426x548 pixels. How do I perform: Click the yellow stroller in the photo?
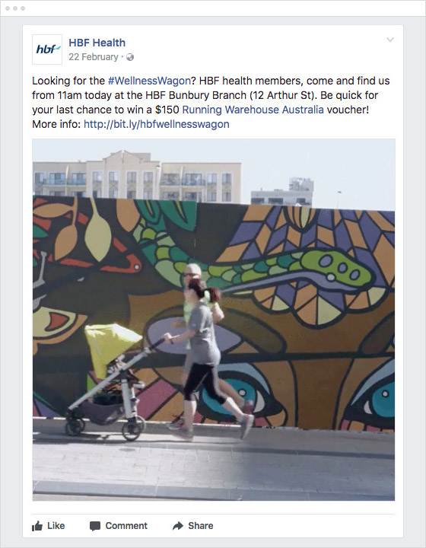[x=108, y=381]
